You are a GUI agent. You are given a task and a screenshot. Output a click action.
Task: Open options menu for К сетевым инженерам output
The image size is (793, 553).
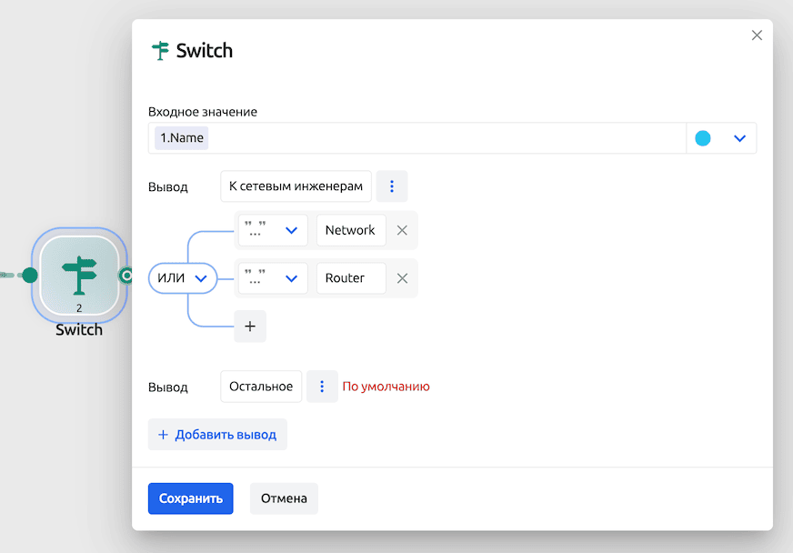[392, 186]
